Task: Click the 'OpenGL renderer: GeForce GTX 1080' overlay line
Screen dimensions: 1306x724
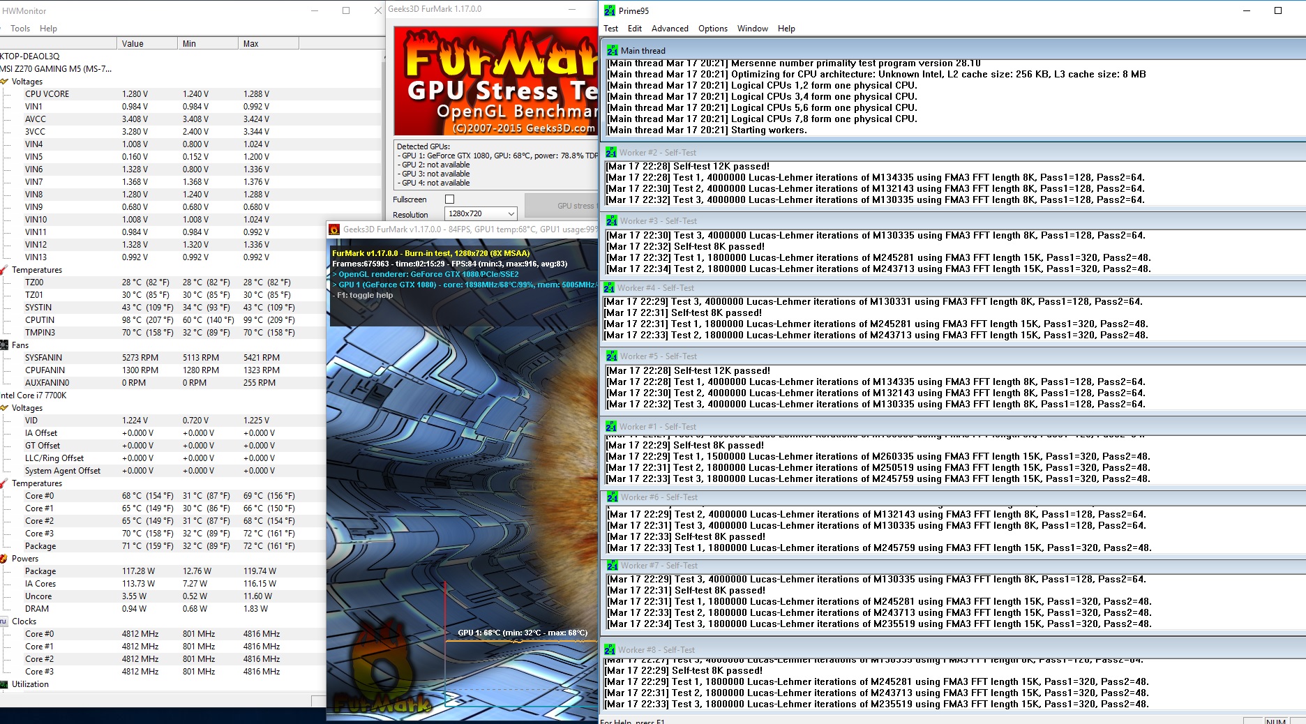Action: pos(426,274)
